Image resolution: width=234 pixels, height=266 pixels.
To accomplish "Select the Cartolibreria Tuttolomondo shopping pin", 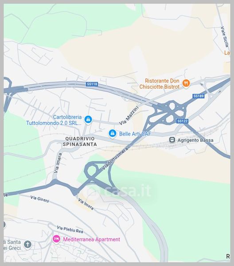I will 88,120.
